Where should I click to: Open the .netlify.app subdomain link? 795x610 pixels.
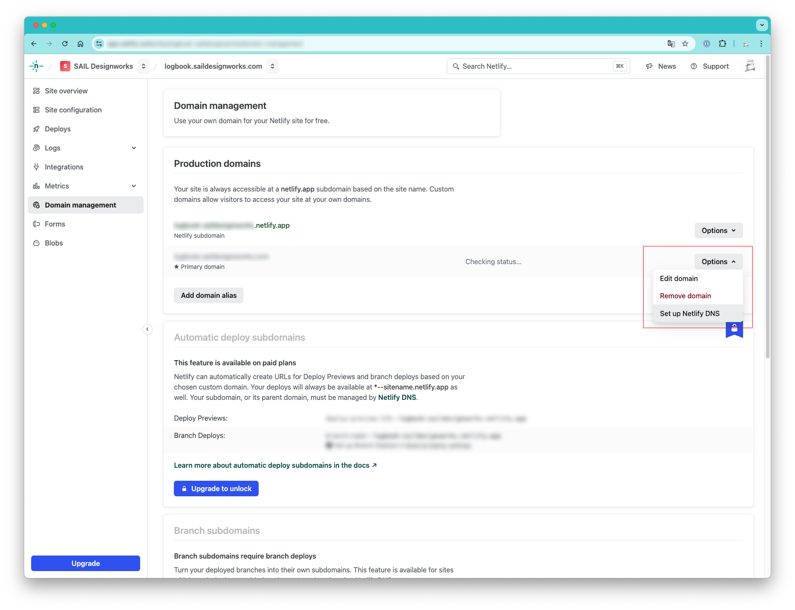[232, 225]
